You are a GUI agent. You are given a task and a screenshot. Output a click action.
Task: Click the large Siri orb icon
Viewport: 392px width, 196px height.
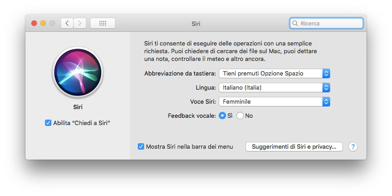coord(78,72)
